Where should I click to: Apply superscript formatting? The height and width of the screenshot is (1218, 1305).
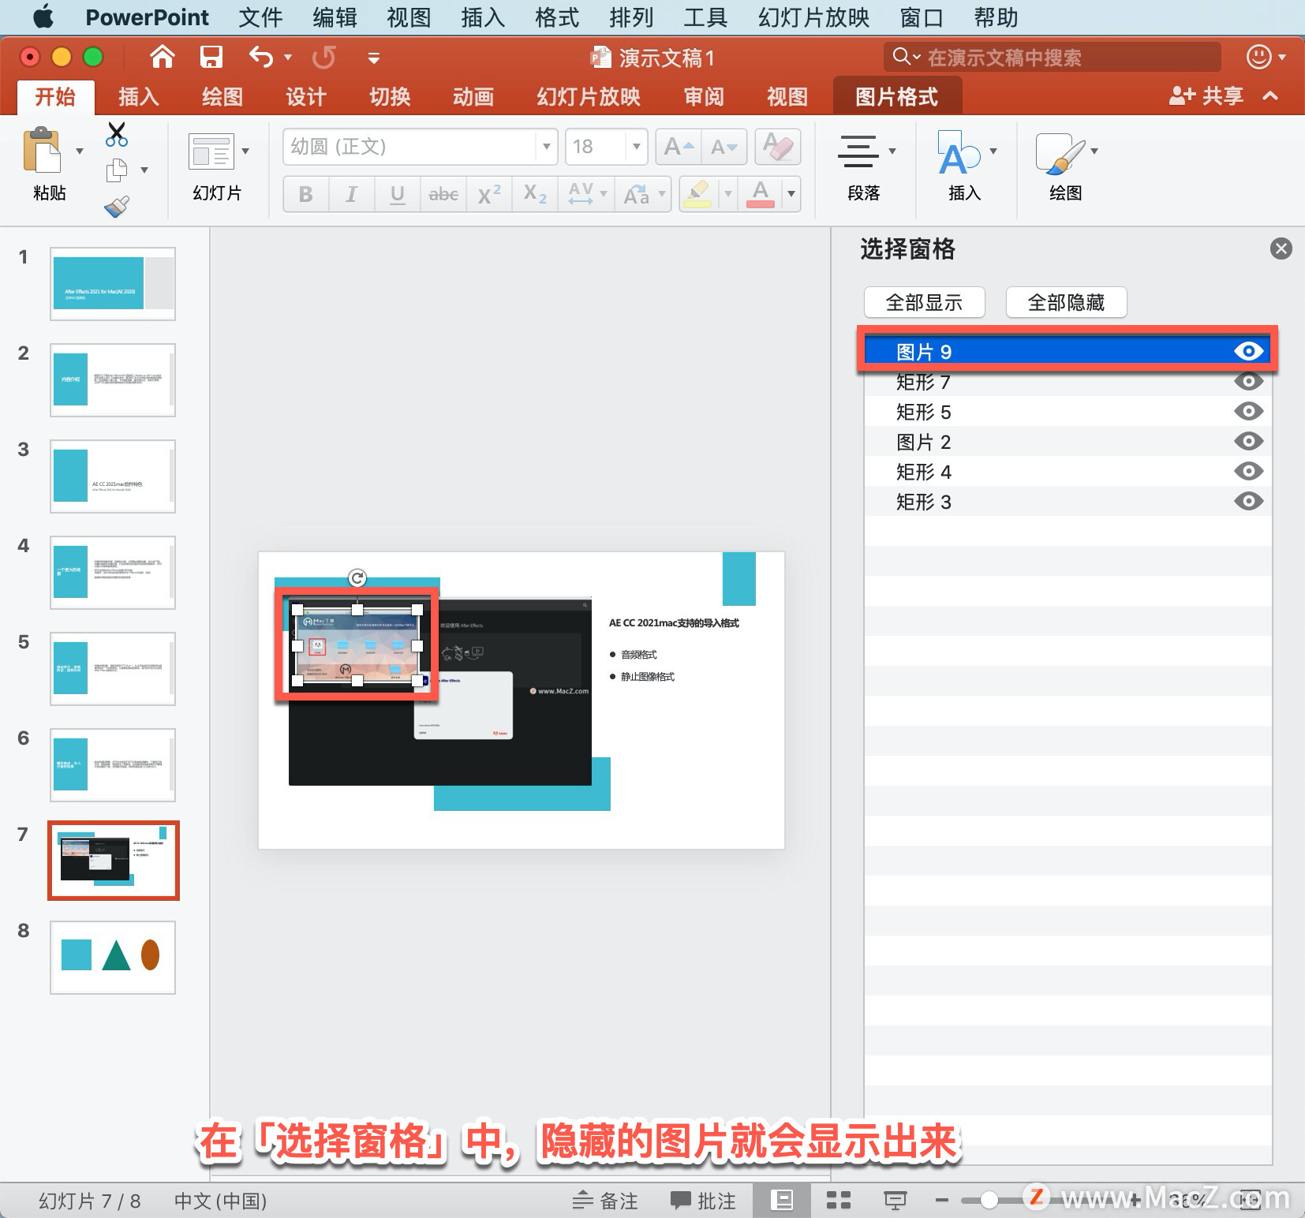coord(489,194)
